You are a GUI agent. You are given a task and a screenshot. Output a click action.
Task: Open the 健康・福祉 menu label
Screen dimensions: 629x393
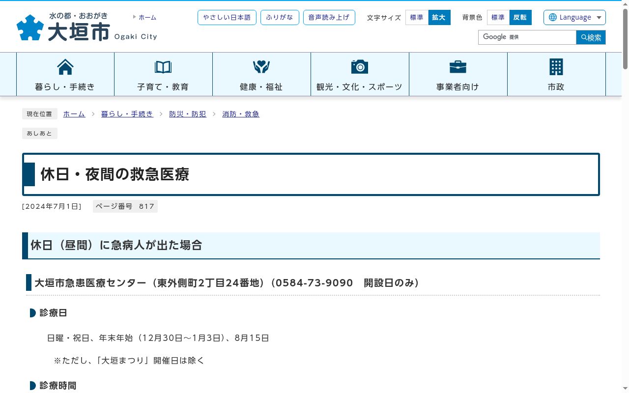(x=261, y=87)
